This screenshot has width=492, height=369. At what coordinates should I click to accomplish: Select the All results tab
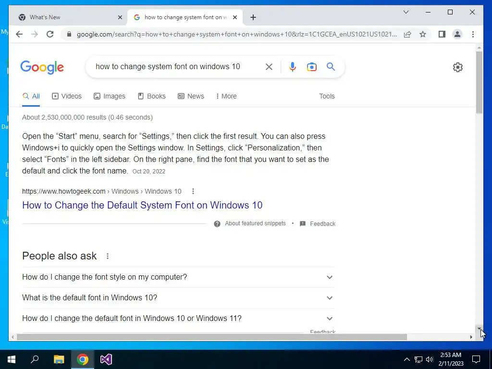click(31, 96)
